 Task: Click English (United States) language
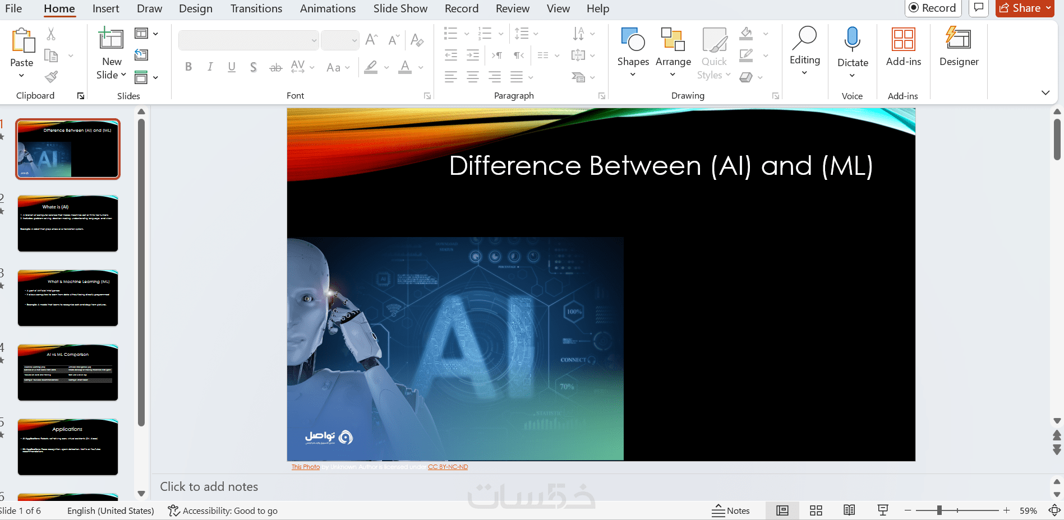110,510
